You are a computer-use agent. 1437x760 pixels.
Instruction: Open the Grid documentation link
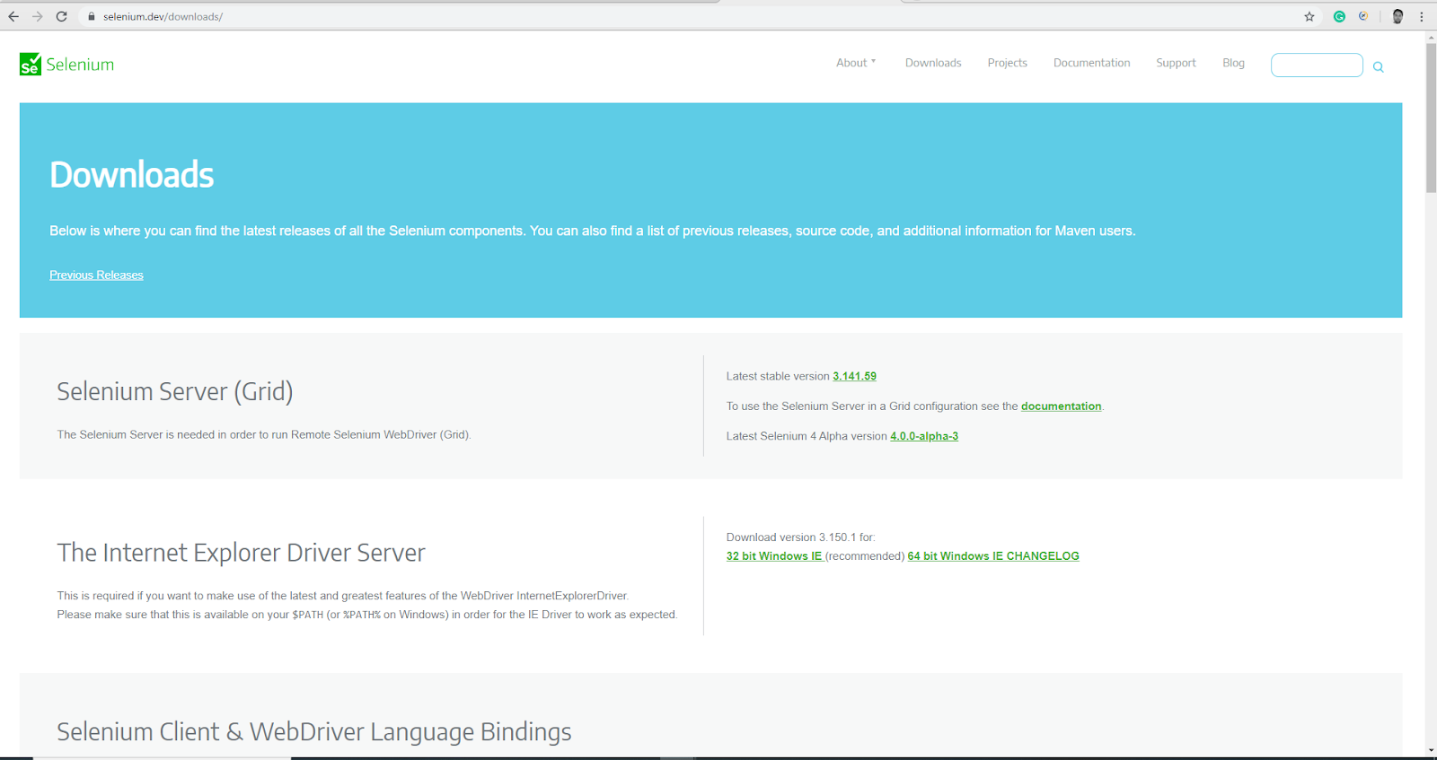[x=1061, y=406]
